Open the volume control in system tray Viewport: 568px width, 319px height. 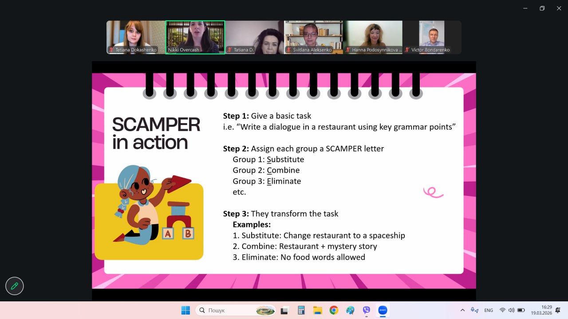click(x=511, y=310)
